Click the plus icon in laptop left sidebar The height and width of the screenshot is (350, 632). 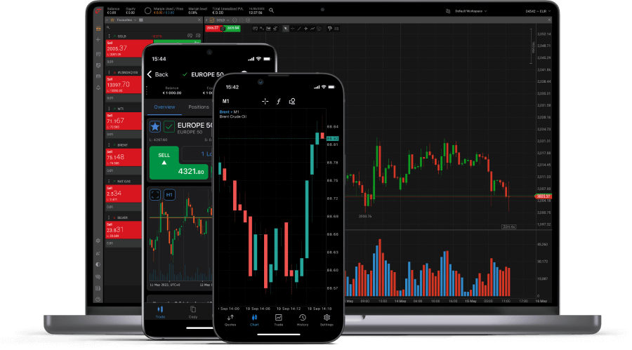tap(98, 39)
